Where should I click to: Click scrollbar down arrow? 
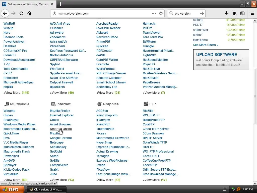click(255, 183)
